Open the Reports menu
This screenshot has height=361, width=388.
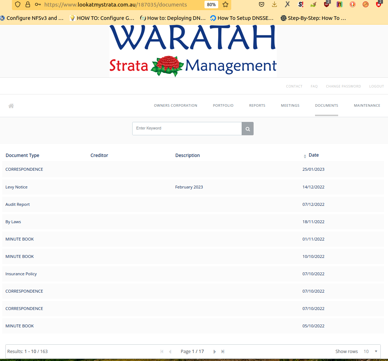point(257,106)
